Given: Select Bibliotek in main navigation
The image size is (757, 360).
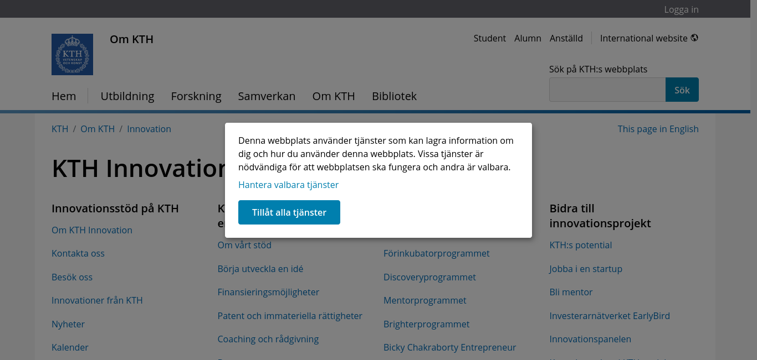Looking at the screenshot, I should click(394, 96).
